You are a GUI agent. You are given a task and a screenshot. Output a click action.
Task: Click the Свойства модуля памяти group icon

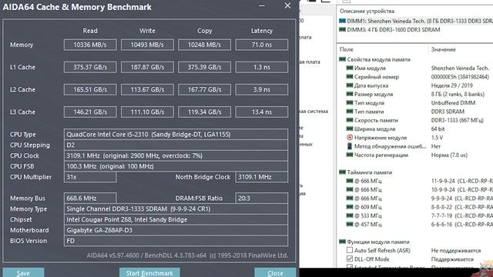(342, 59)
